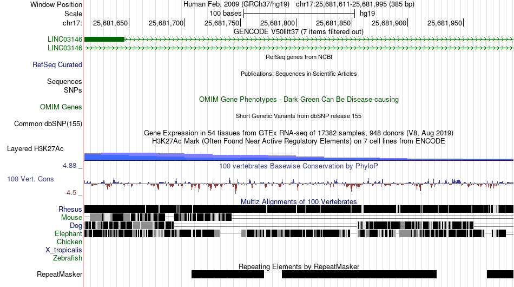Open H3K27Ac Mark ENCODE track title
Image resolution: width=514 pixels, height=287 pixels.
tap(299, 141)
